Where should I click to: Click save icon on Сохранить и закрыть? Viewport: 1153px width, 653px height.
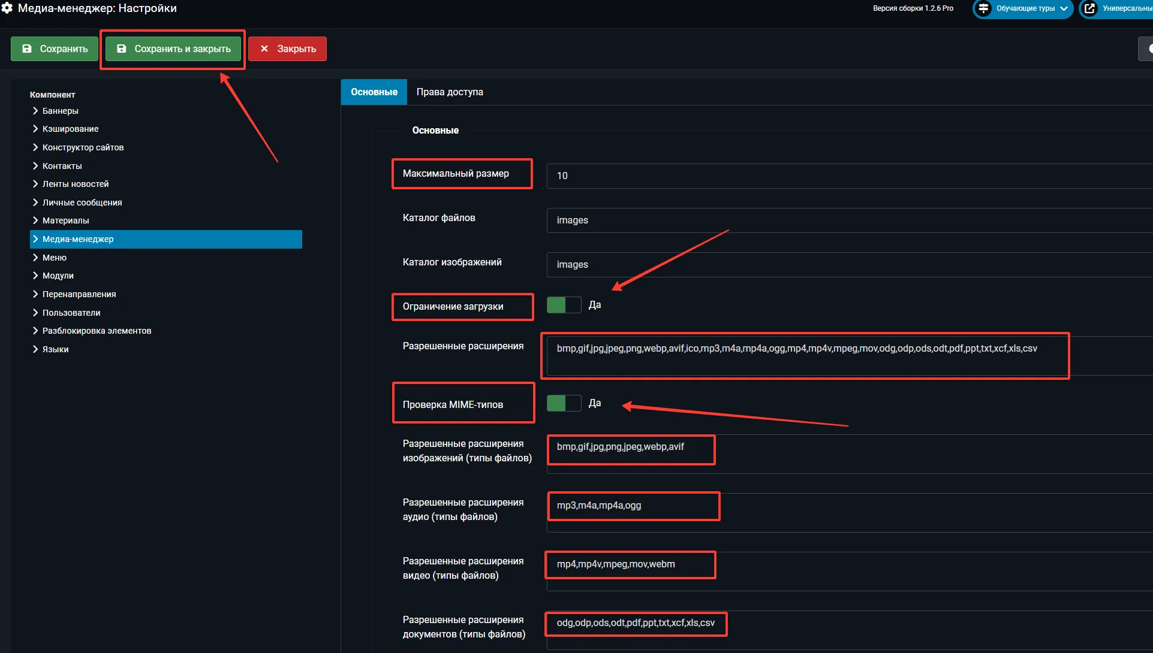[x=122, y=49]
